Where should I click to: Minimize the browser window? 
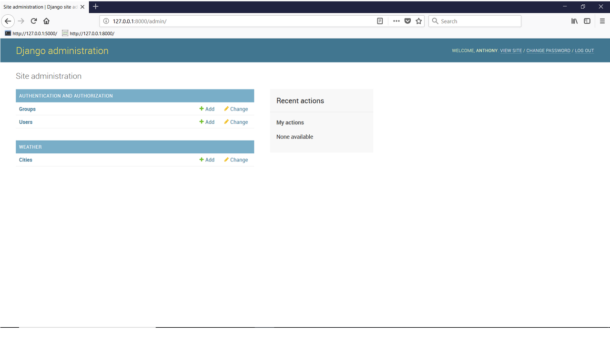(x=565, y=7)
